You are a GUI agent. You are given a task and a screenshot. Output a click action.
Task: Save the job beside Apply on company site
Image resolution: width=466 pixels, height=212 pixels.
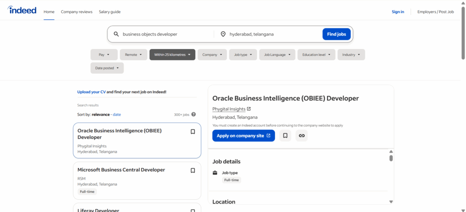(285, 136)
